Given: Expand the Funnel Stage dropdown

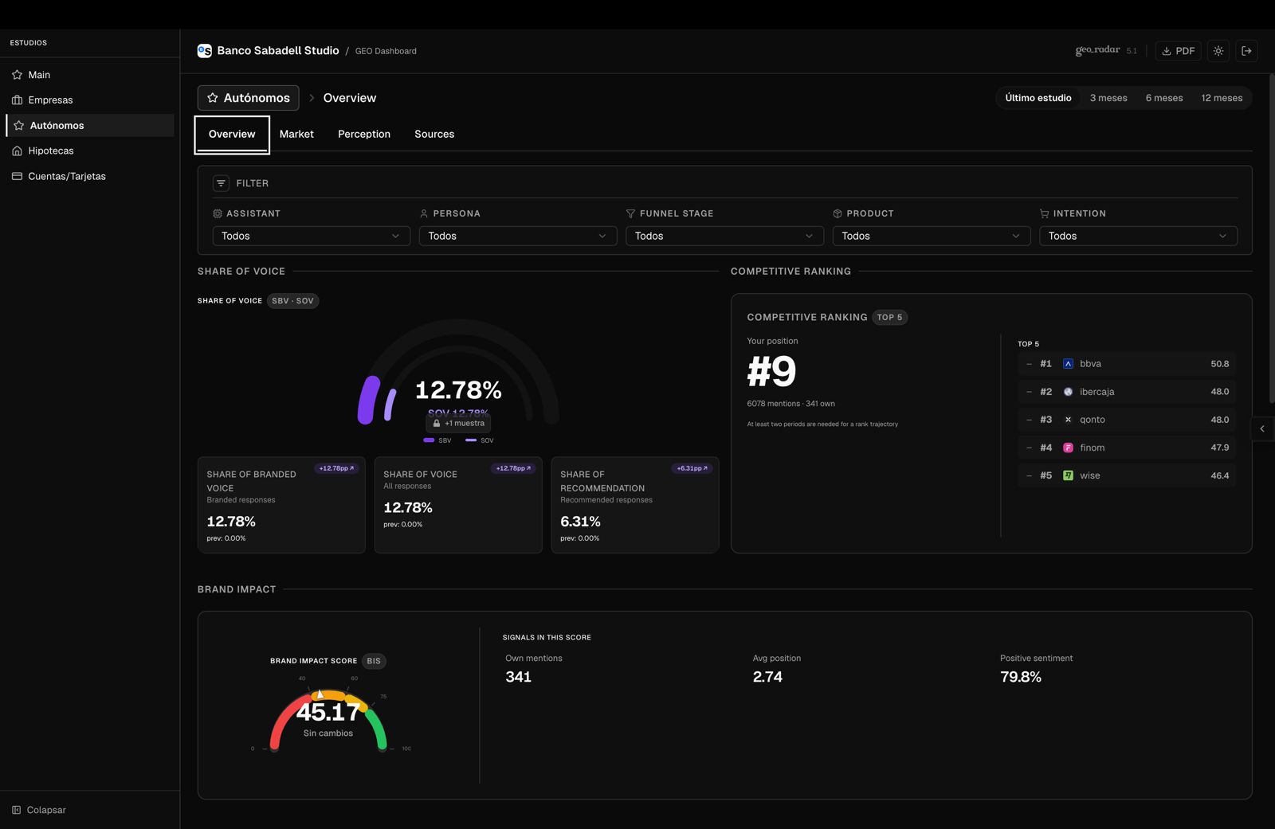Looking at the screenshot, I should pyautogui.click(x=724, y=236).
